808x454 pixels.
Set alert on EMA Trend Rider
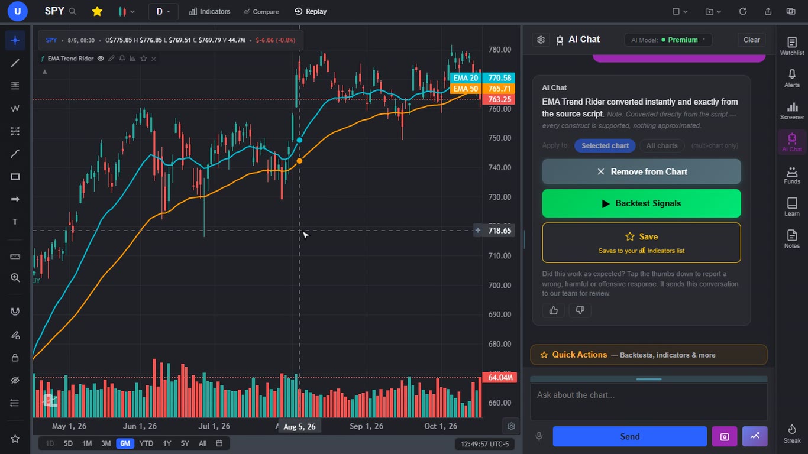(x=122, y=59)
